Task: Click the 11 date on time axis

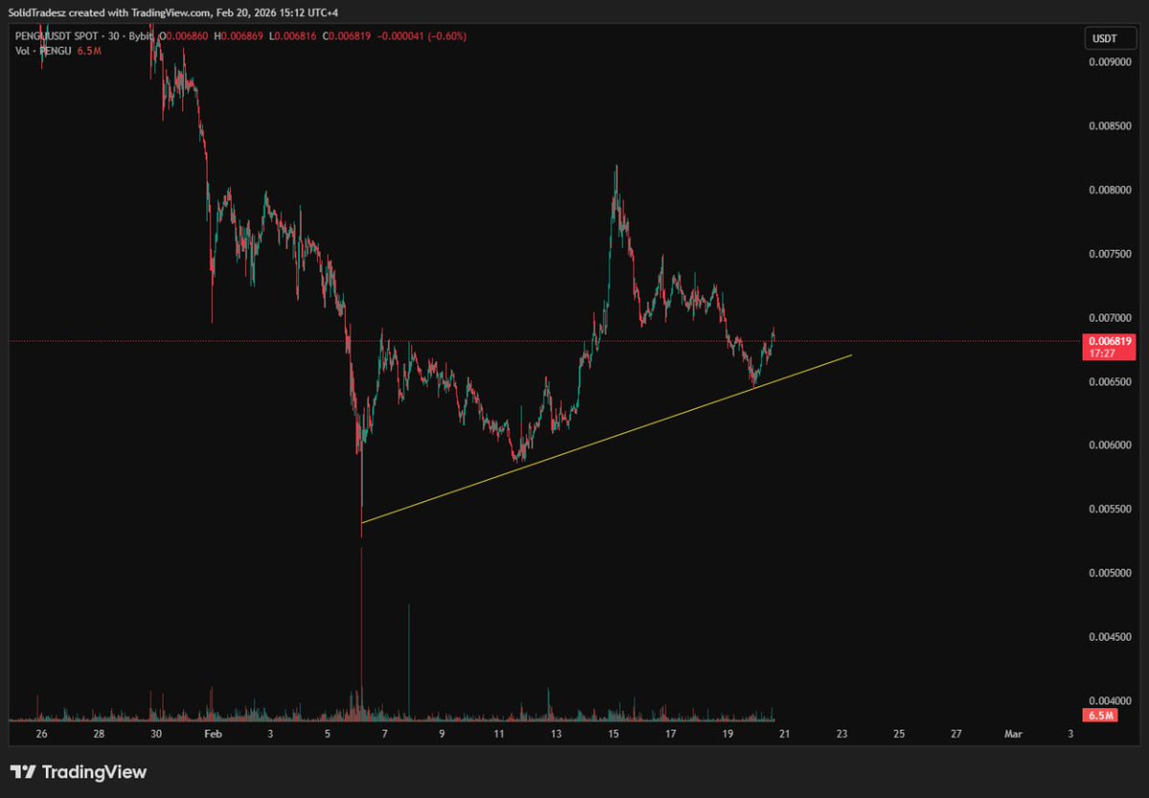Action: click(499, 734)
